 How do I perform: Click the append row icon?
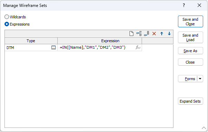pos(146,34)
